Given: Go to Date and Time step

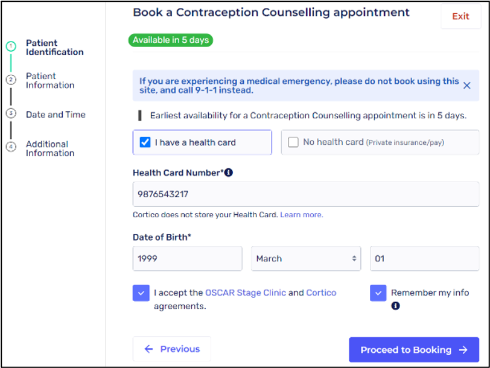Looking at the screenshot, I should [56, 115].
